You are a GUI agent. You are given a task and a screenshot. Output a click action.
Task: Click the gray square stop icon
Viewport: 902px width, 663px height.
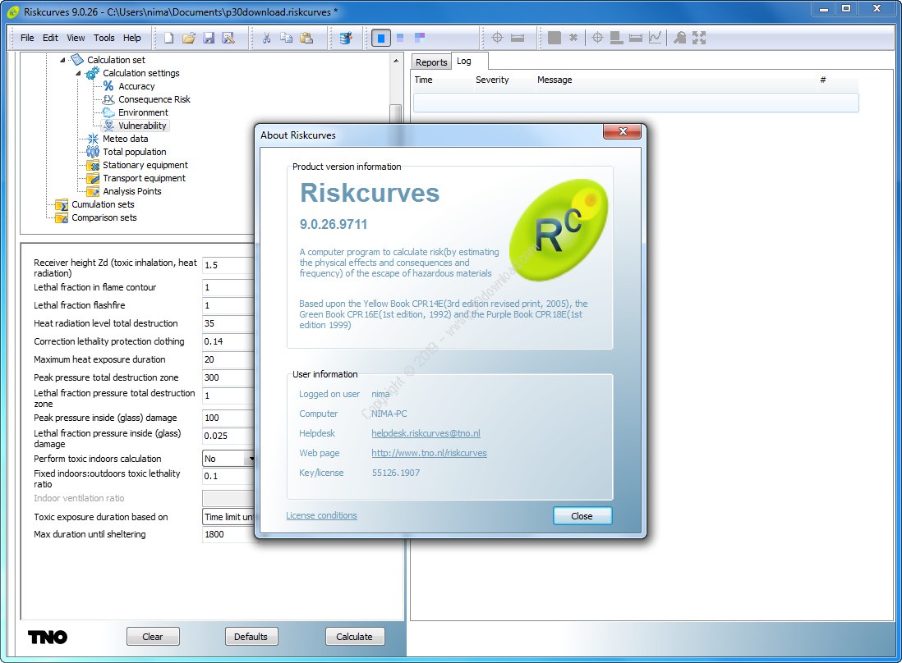click(x=555, y=38)
